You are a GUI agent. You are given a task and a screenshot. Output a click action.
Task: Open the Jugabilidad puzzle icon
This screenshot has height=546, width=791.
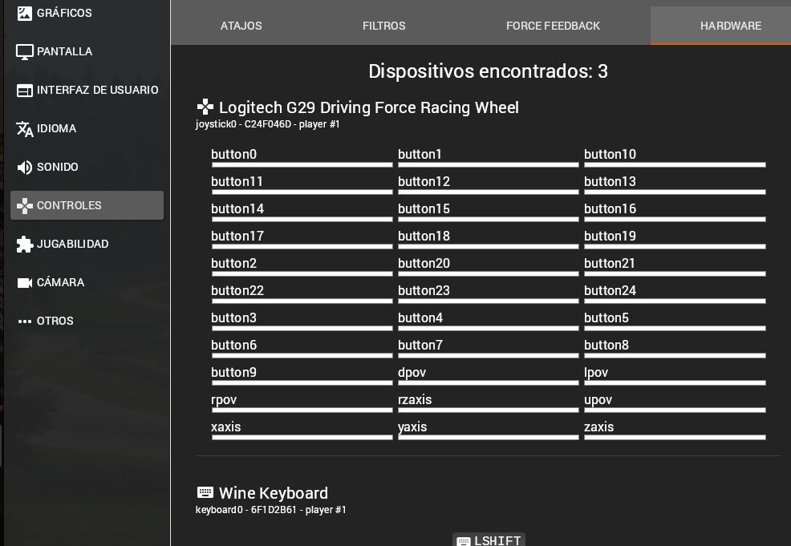(x=24, y=244)
